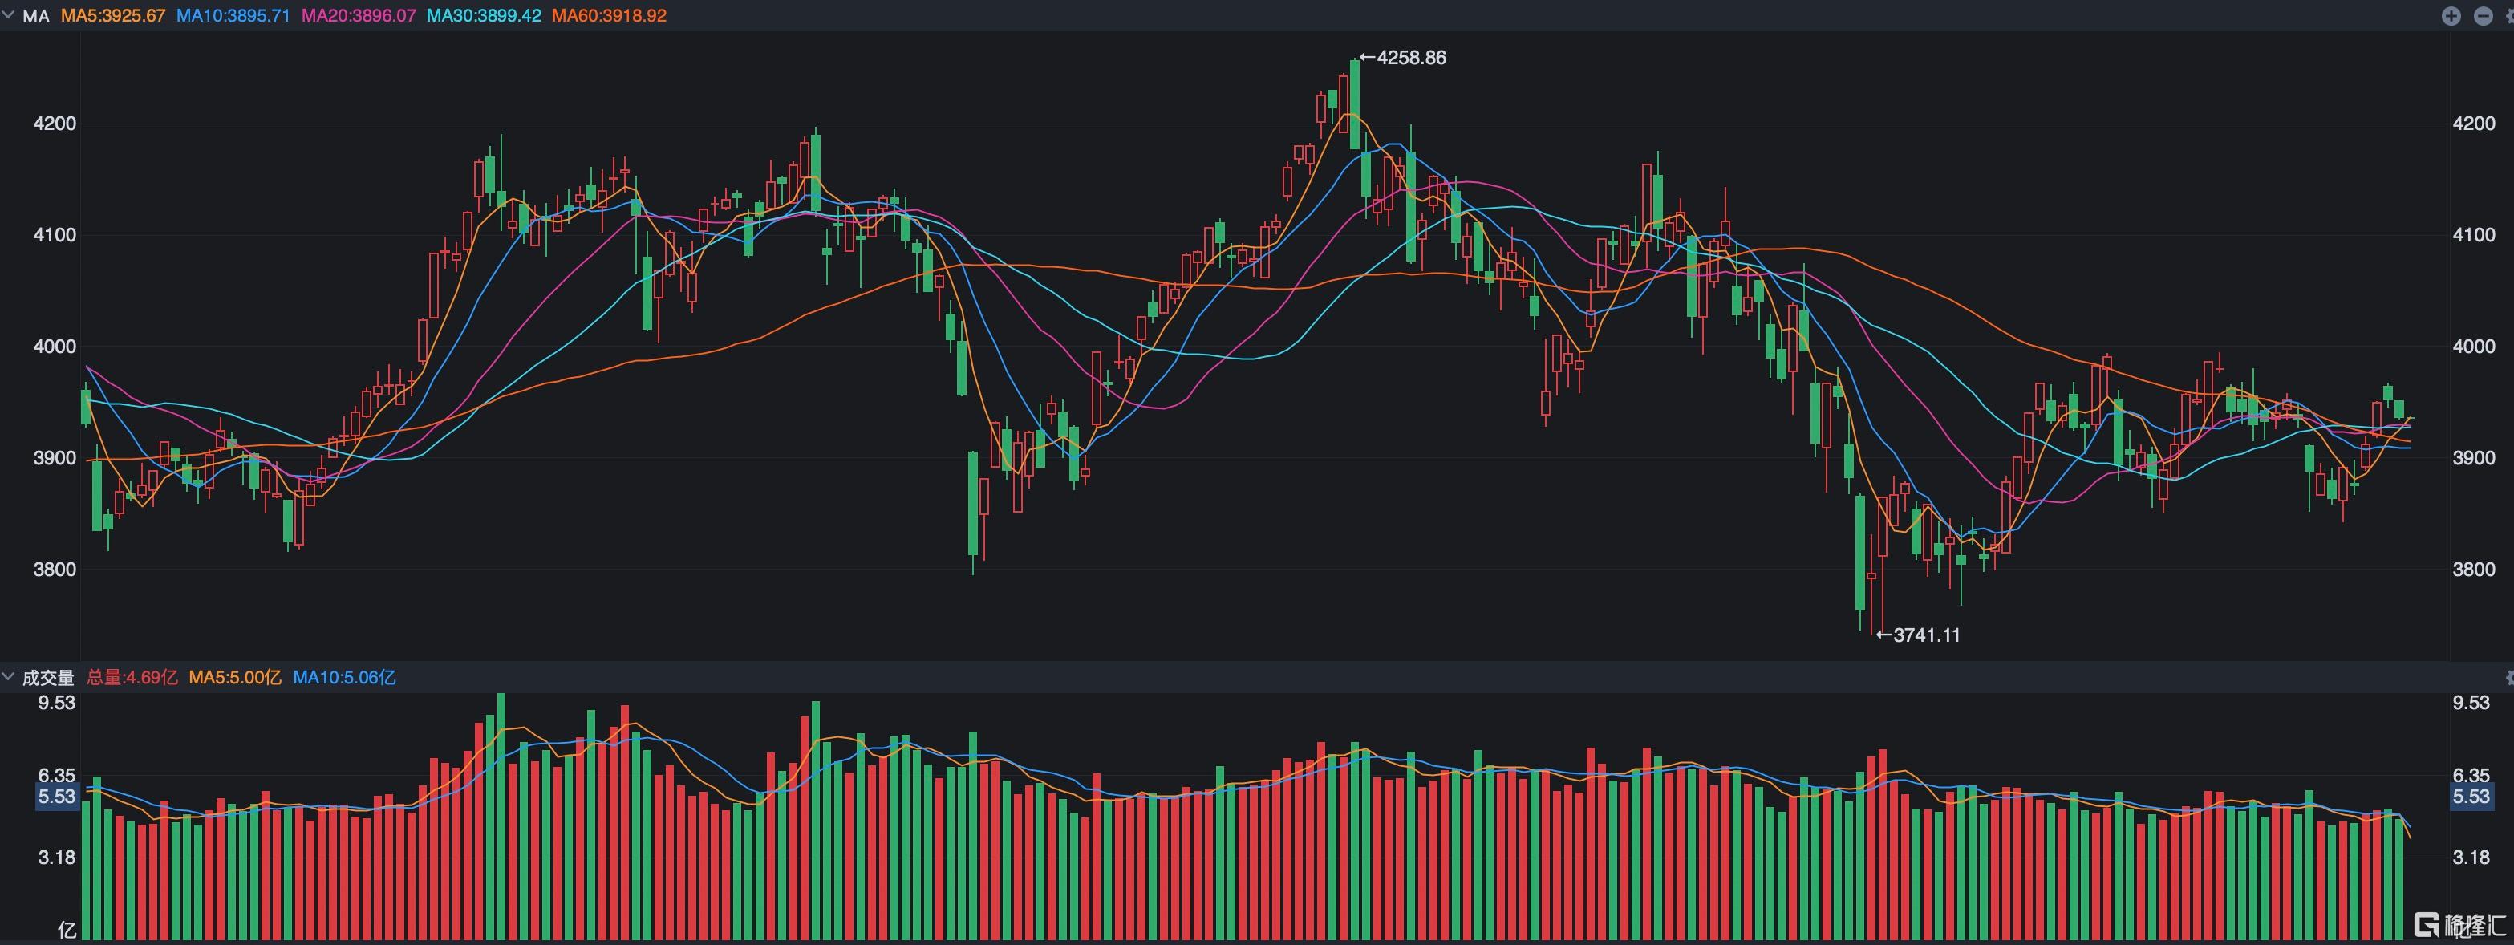Click the highlighted 5.53 marker on left axis

pos(57,797)
